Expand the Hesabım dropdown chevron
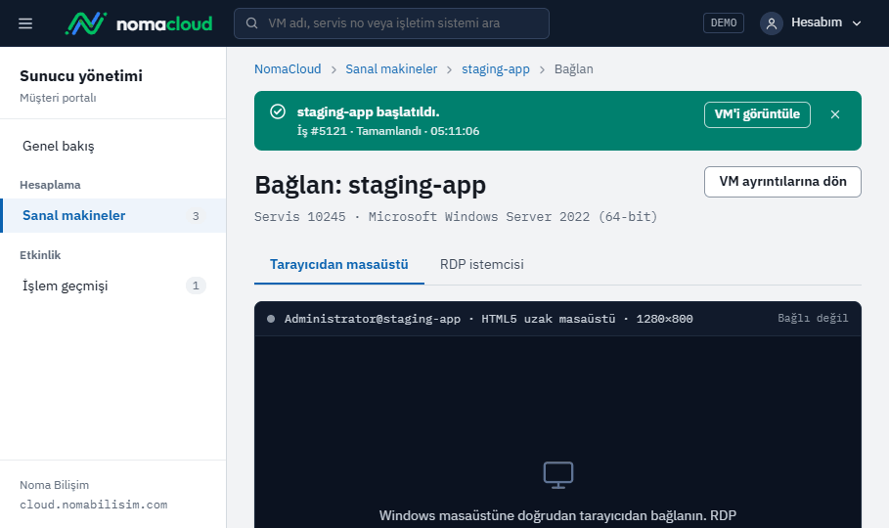This screenshot has height=528, width=889. click(857, 23)
